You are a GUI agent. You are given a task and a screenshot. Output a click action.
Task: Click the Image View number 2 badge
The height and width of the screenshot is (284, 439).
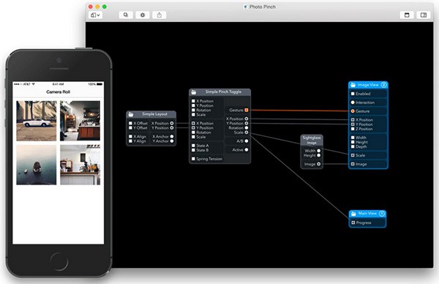tap(383, 85)
